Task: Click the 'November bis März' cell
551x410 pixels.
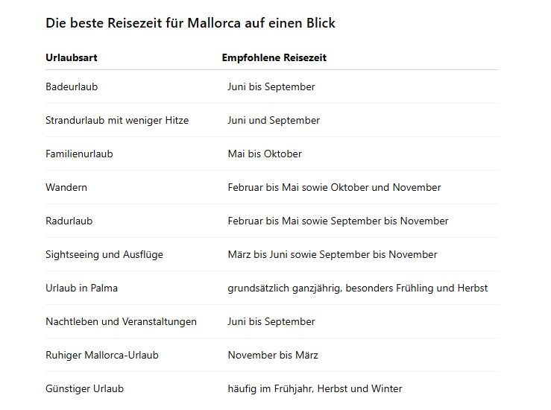Action: pyautogui.click(x=273, y=355)
